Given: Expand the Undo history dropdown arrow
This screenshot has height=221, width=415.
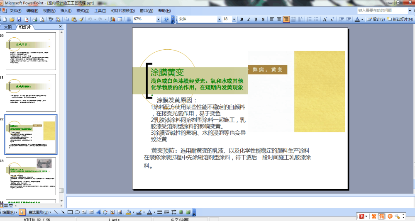Looking at the screenshot, I should coord(95,19).
